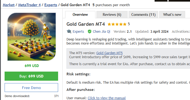
Task: Go to Market breadcrumb link
Action: click(9, 5)
